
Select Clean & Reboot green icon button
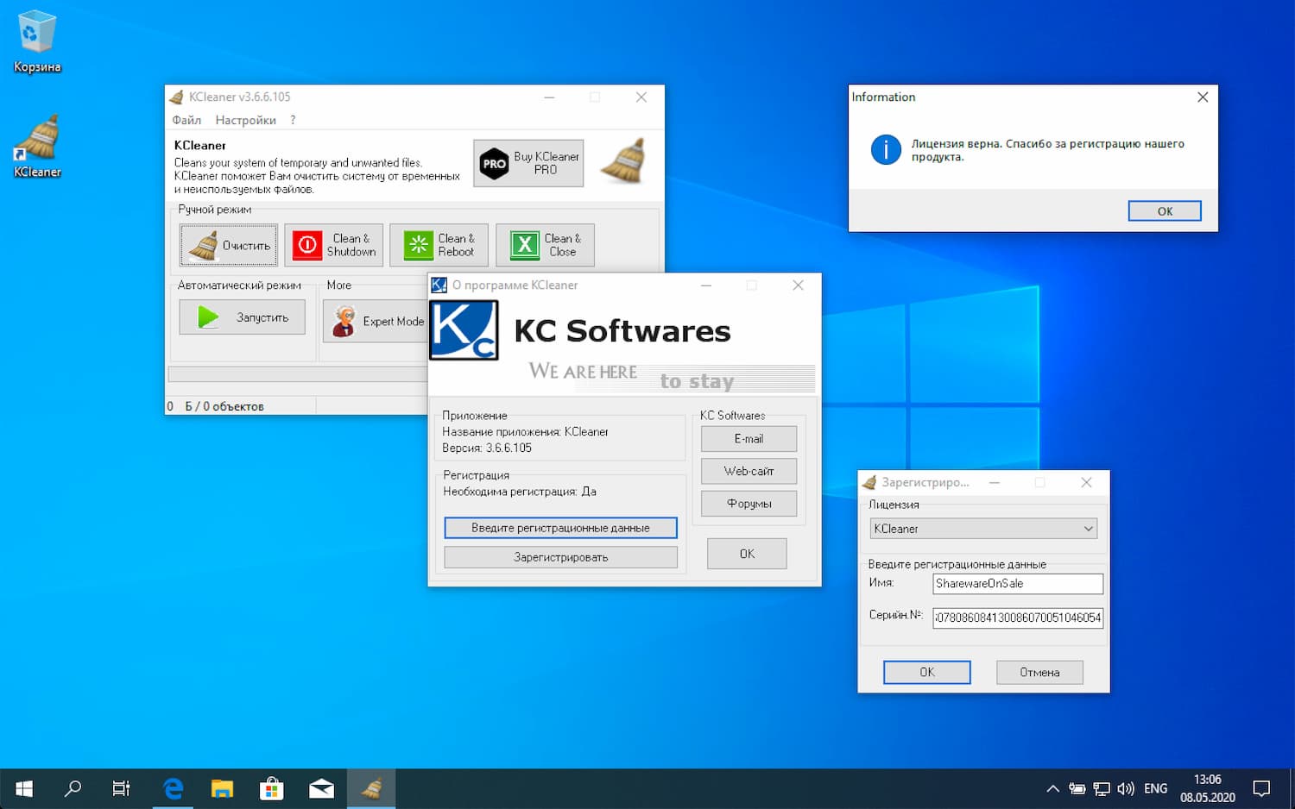point(439,245)
